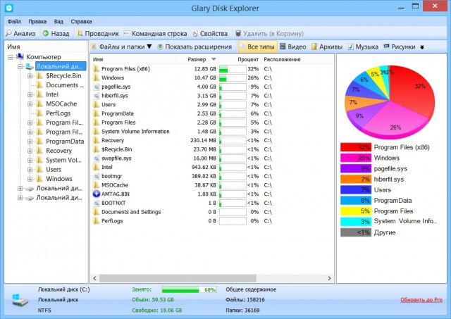This screenshot has width=451, height=319.
Task: Click the scrollbar right arrow
Action: [x=329, y=278]
